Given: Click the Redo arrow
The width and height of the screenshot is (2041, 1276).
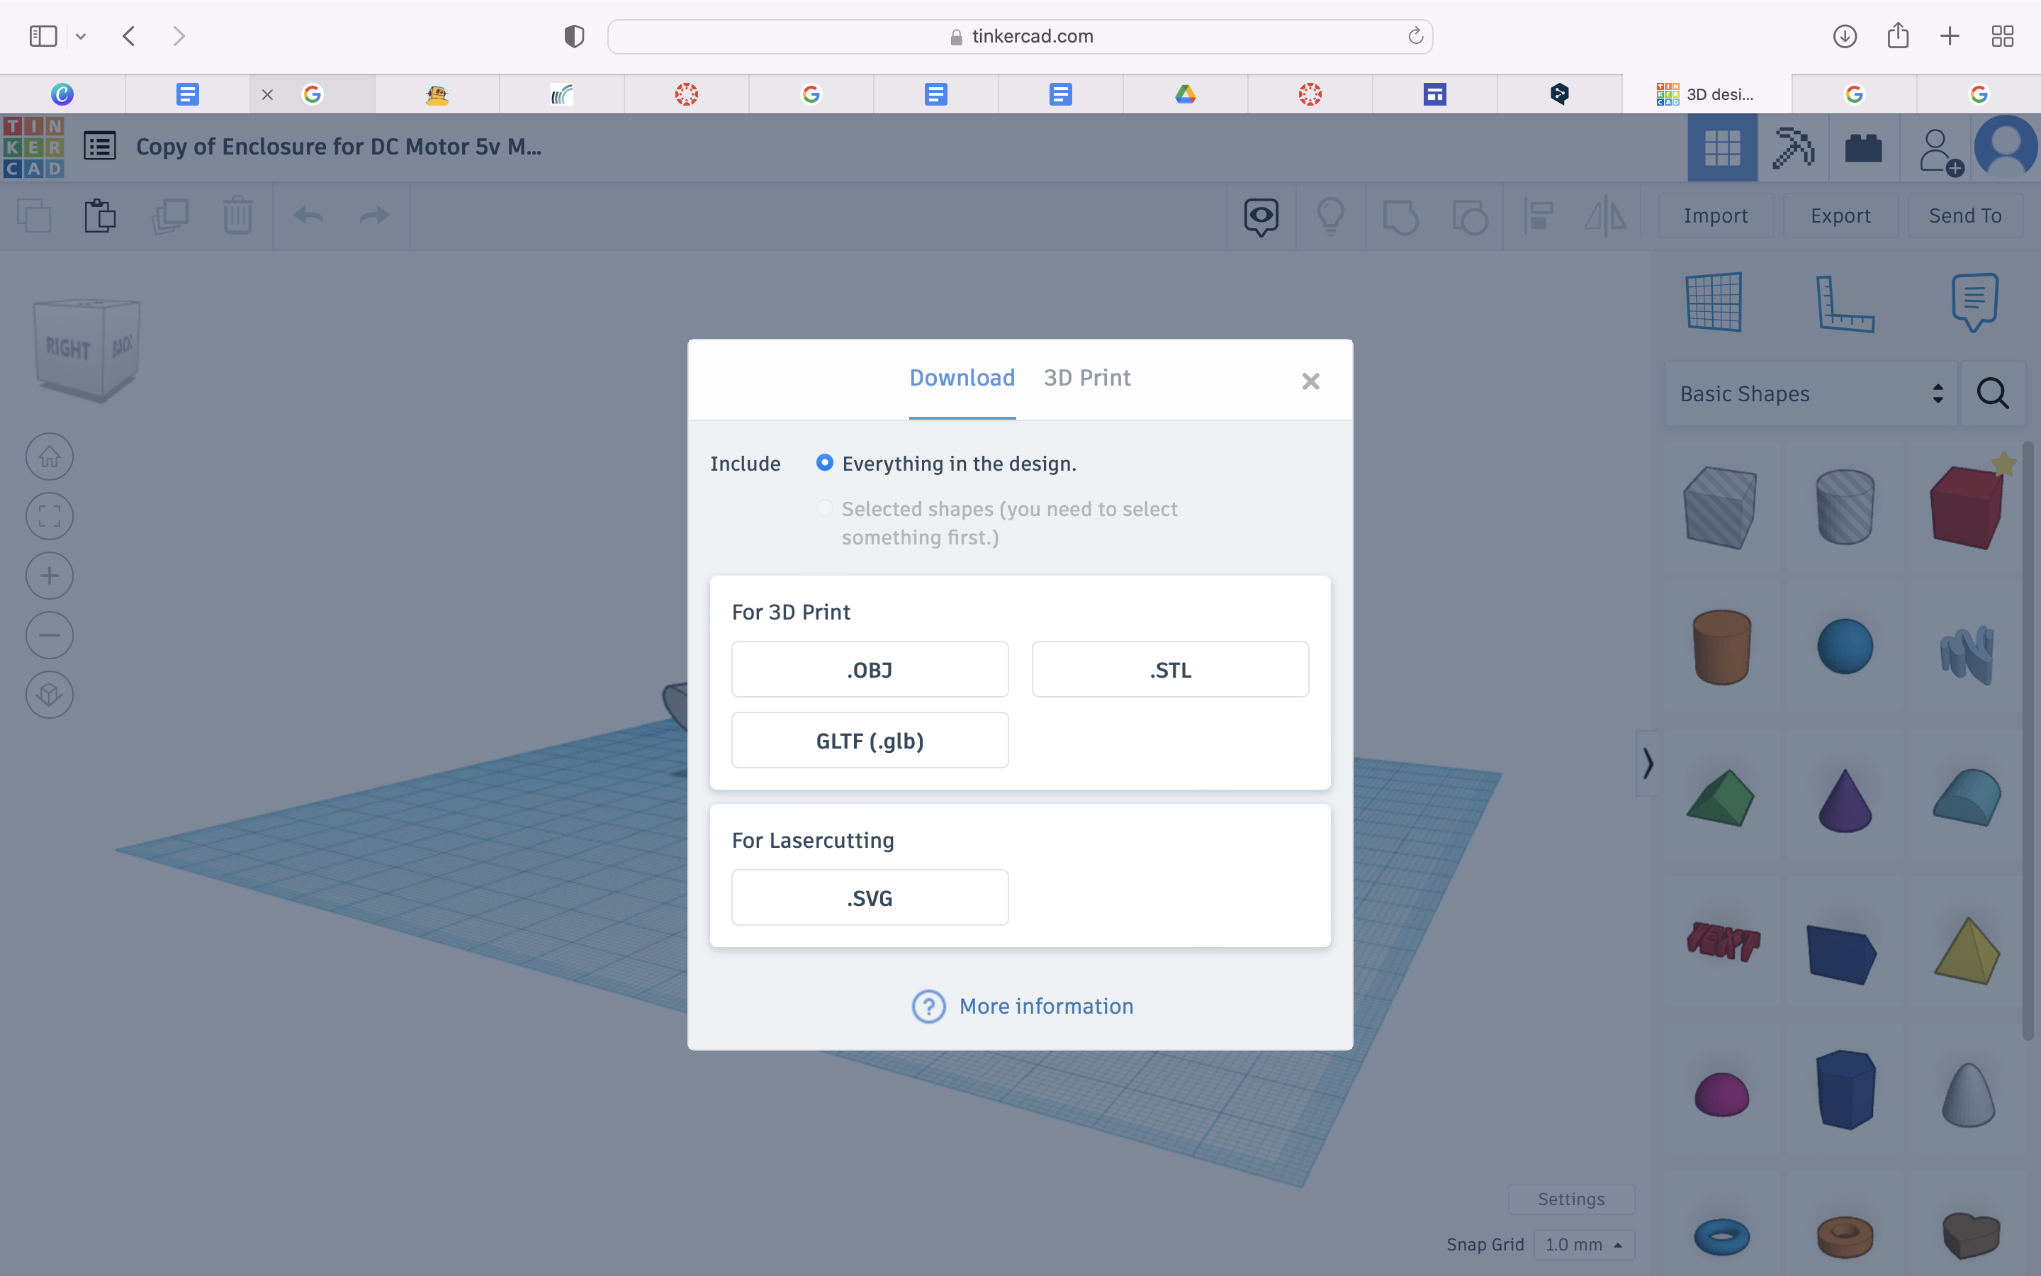Looking at the screenshot, I should coord(374,216).
